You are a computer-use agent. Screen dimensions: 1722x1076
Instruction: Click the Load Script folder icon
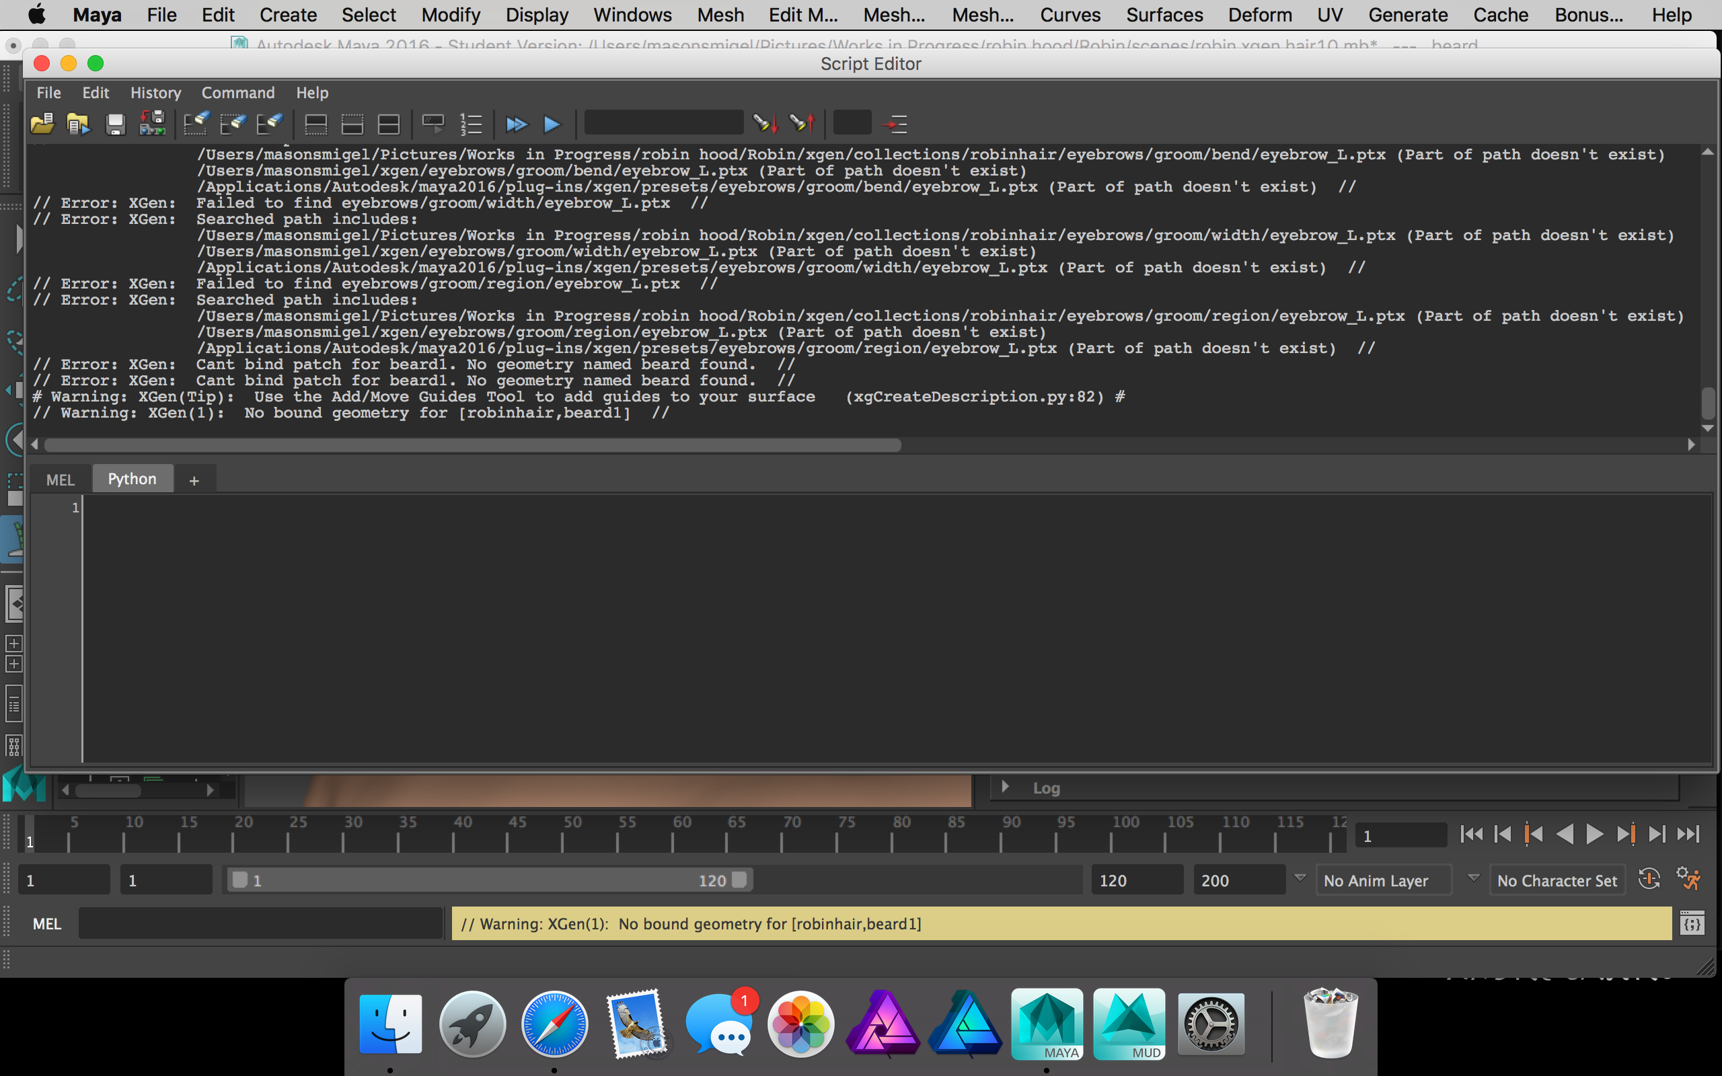(42, 124)
